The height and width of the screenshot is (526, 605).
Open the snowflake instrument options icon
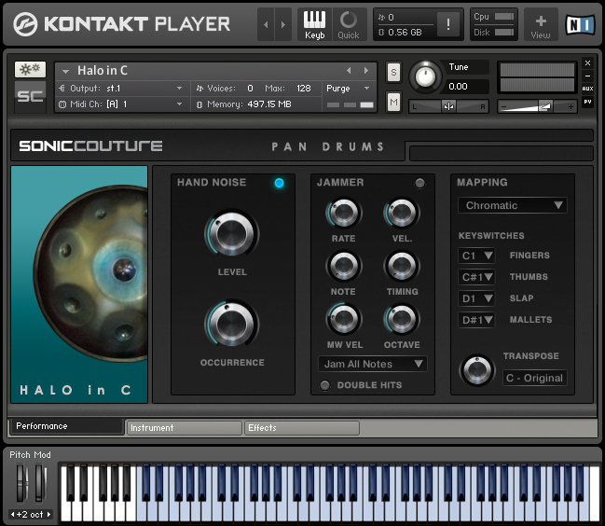point(30,69)
